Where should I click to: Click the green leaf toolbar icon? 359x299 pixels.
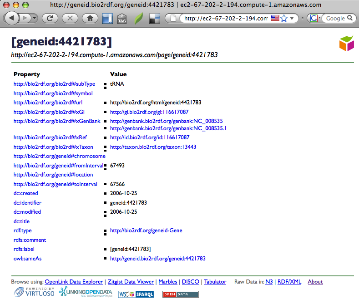[x=138, y=19]
